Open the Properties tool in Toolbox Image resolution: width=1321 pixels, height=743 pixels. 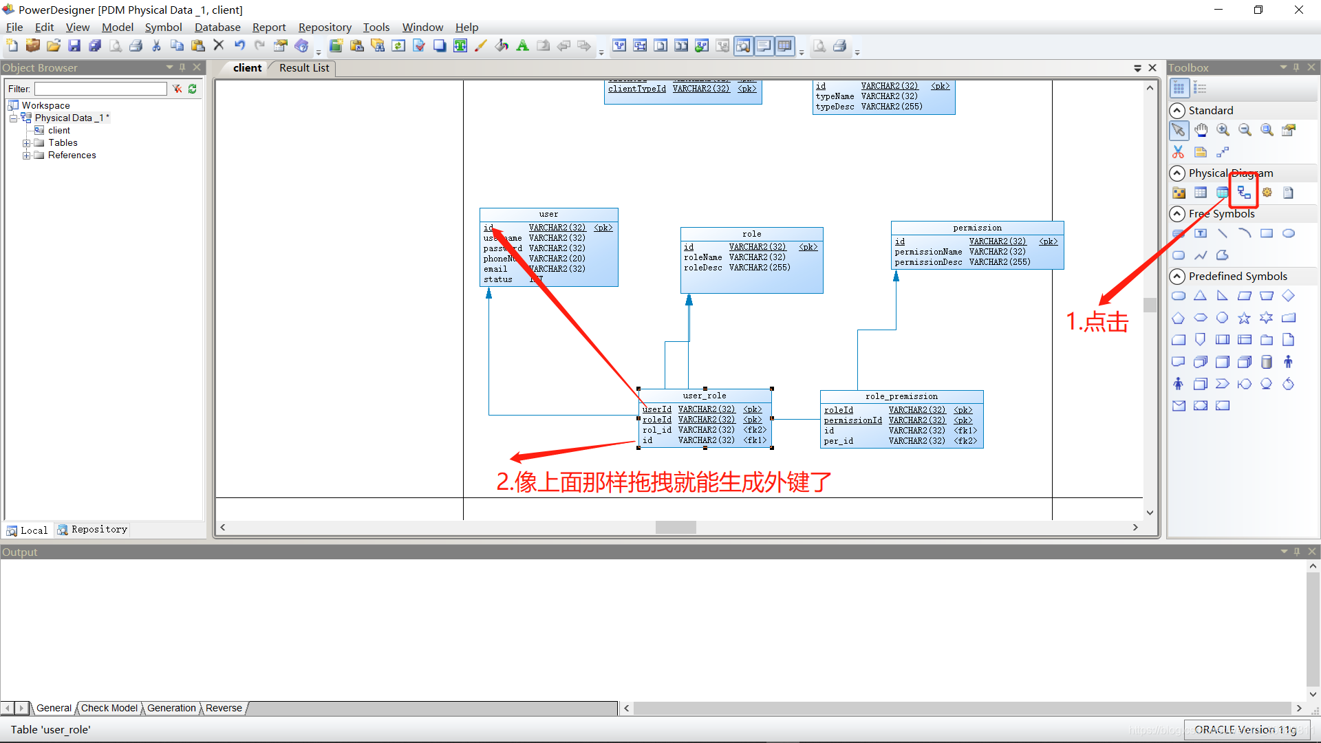click(x=1289, y=130)
